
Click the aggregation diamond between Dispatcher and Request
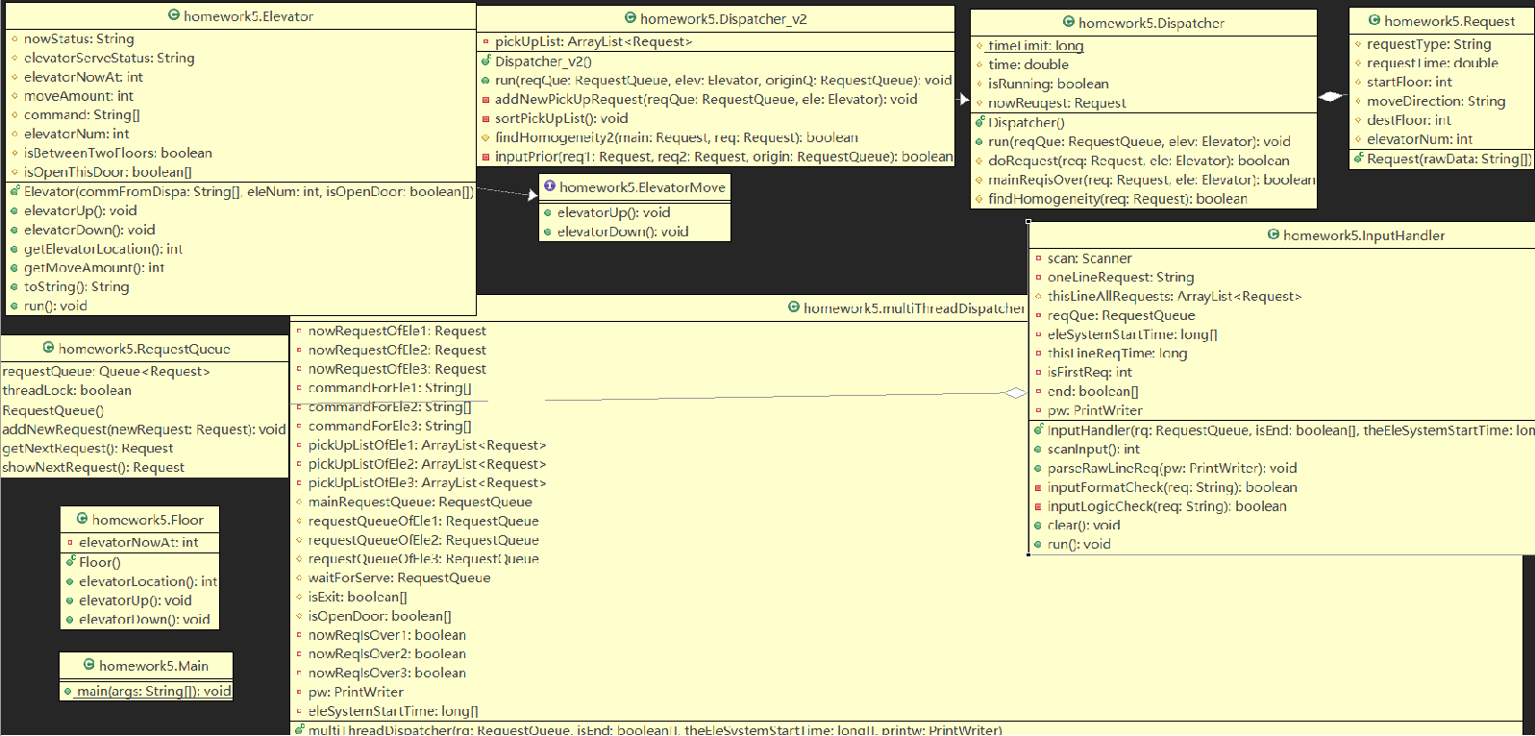(1331, 96)
